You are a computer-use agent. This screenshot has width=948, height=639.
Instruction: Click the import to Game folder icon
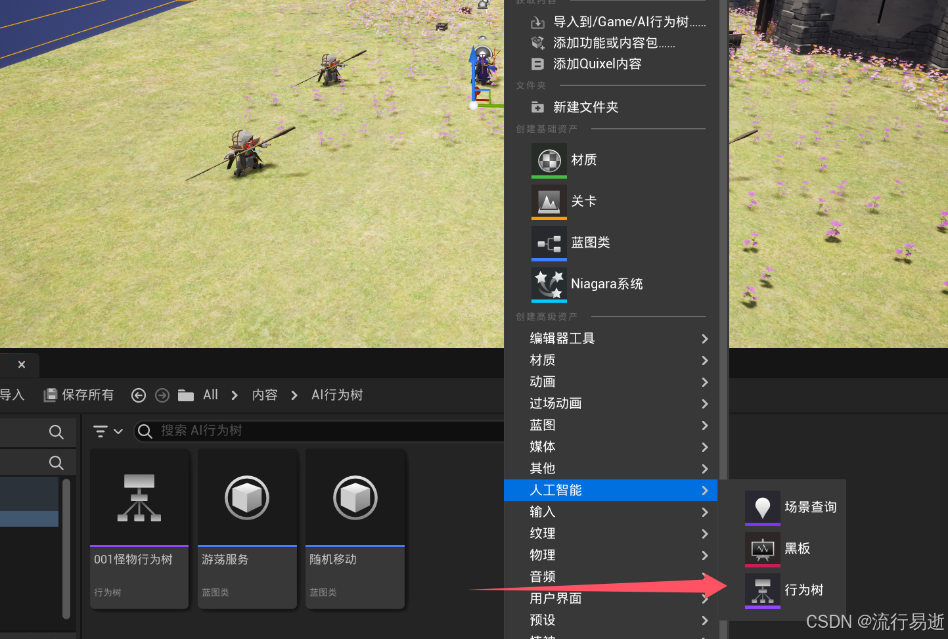point(537,22)
